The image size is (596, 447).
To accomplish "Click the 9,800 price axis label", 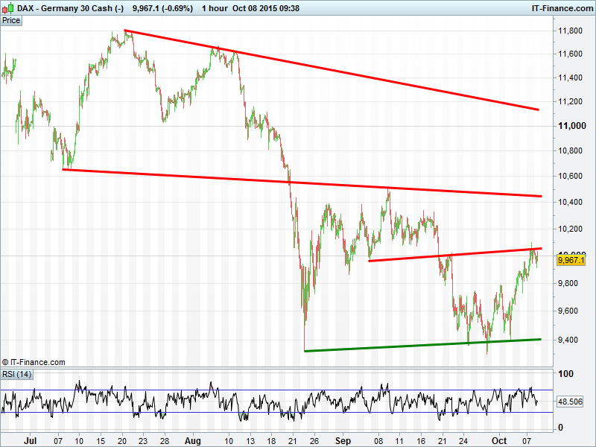I will 568,283.
